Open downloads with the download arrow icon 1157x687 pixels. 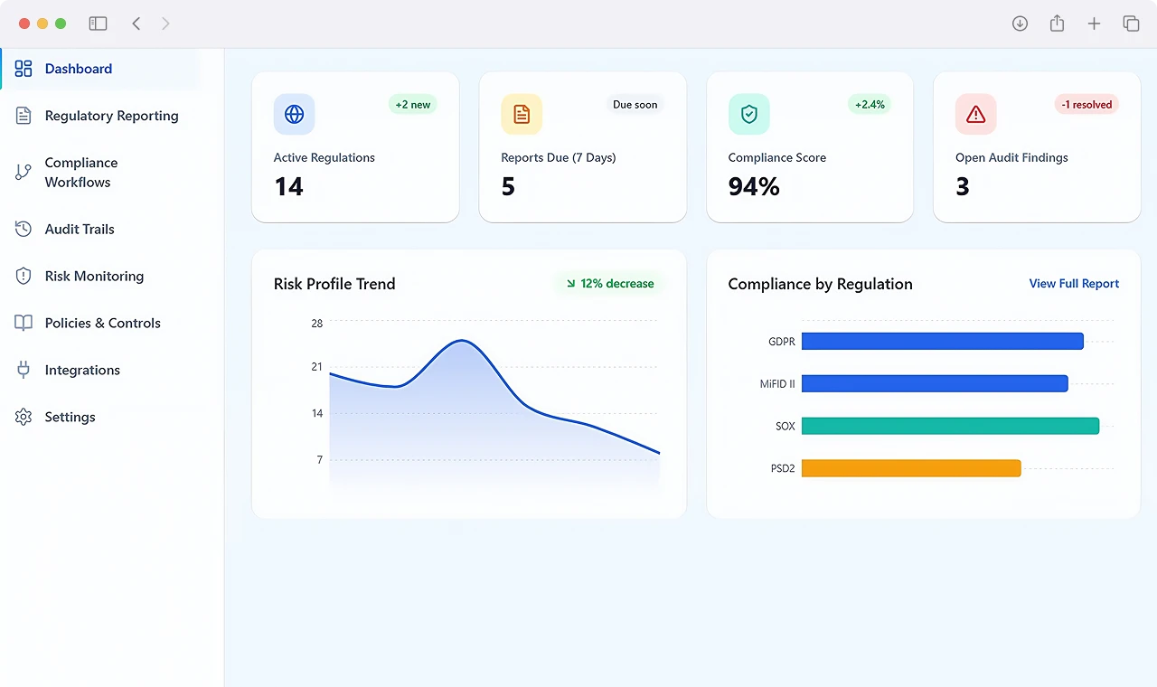pos(1020,24)
